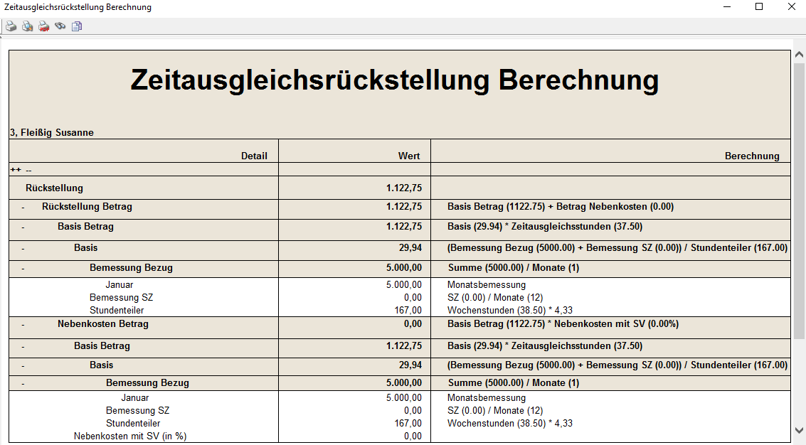Click the Nebenkosten mit SV (in %) row
806x445 pixels.
click(130, 436)
